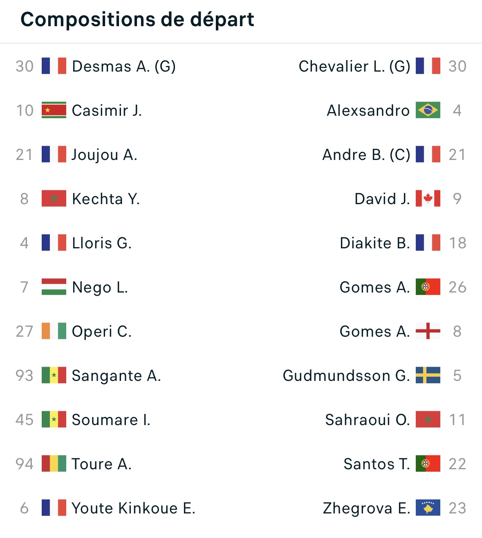Click Mali flag next to Toure A.
This screenshot has height=538, width=482.
(x=54, y=464)
